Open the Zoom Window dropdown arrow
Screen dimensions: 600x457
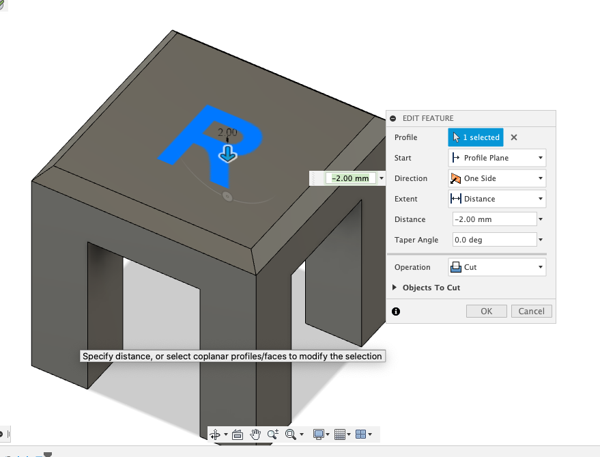click(302, 434)
